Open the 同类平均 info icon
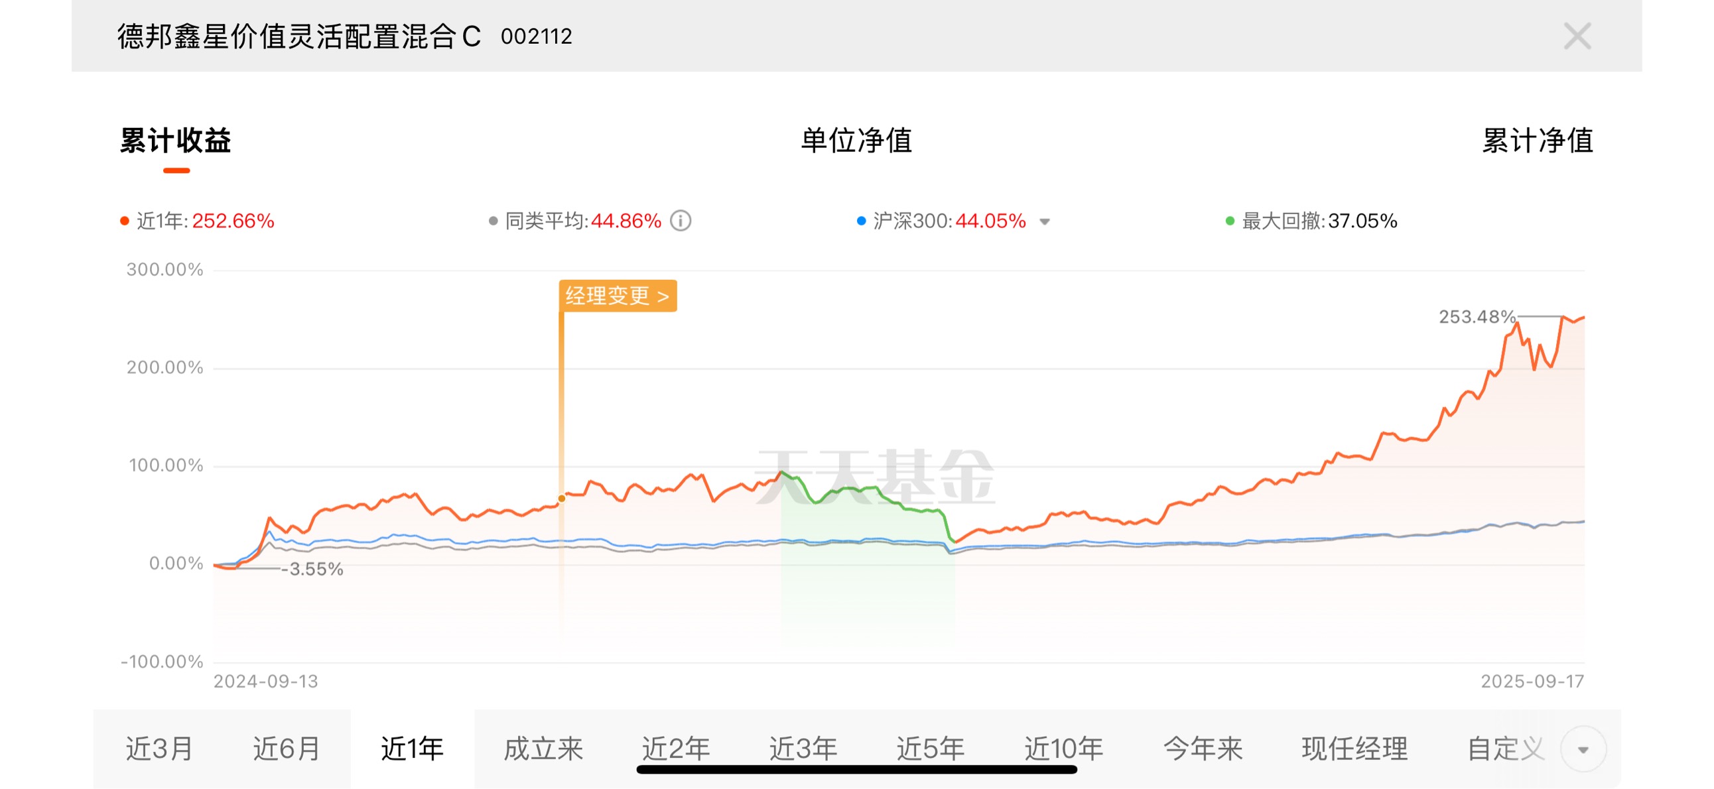 pyautogui.click(x=680, y=221)
